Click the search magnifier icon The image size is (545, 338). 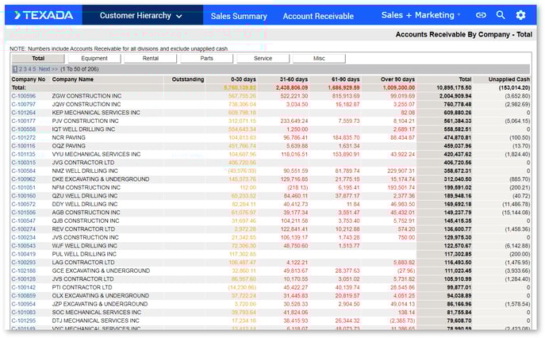501,15
